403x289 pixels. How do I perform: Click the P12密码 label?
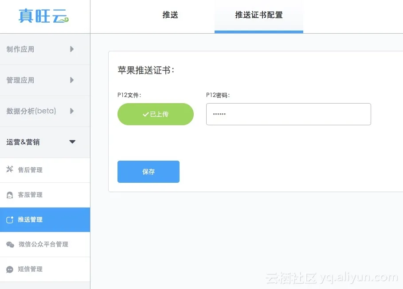pyautogui.click(x=218, y=95)
